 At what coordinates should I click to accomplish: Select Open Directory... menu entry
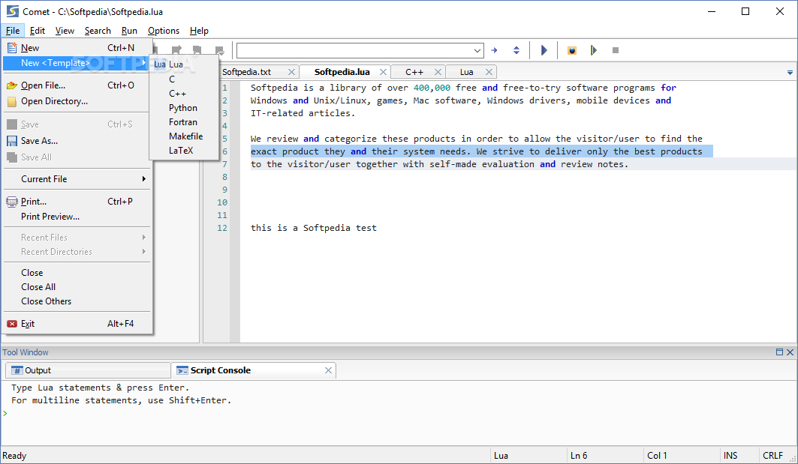(77, 101)
